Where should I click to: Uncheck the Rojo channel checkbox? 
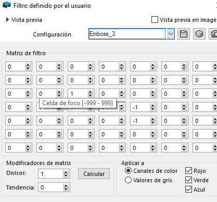coord(188,171)
